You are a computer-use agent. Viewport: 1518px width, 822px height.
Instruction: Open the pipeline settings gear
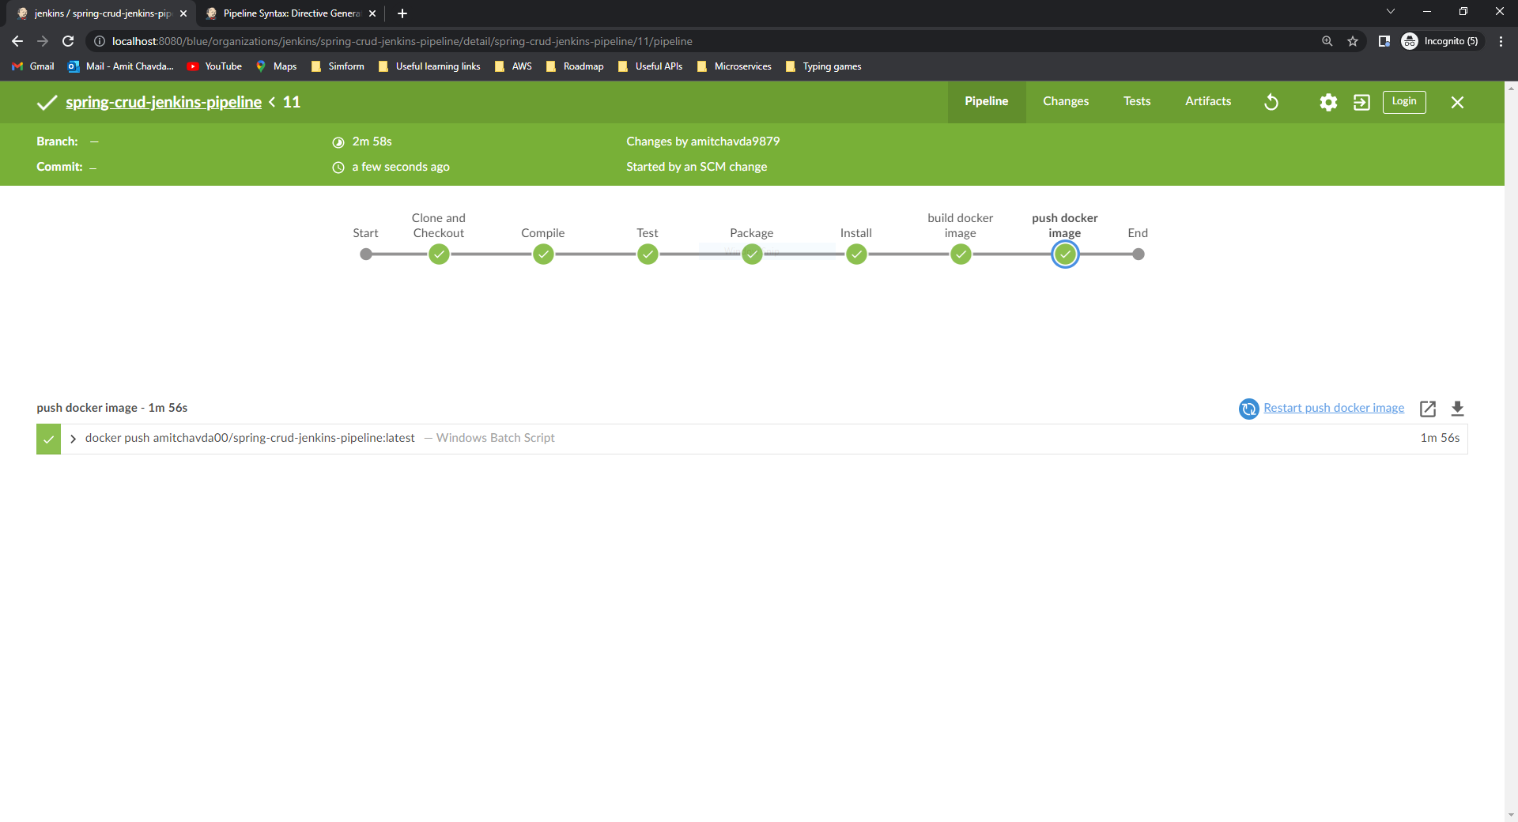tap(1328, 102)
